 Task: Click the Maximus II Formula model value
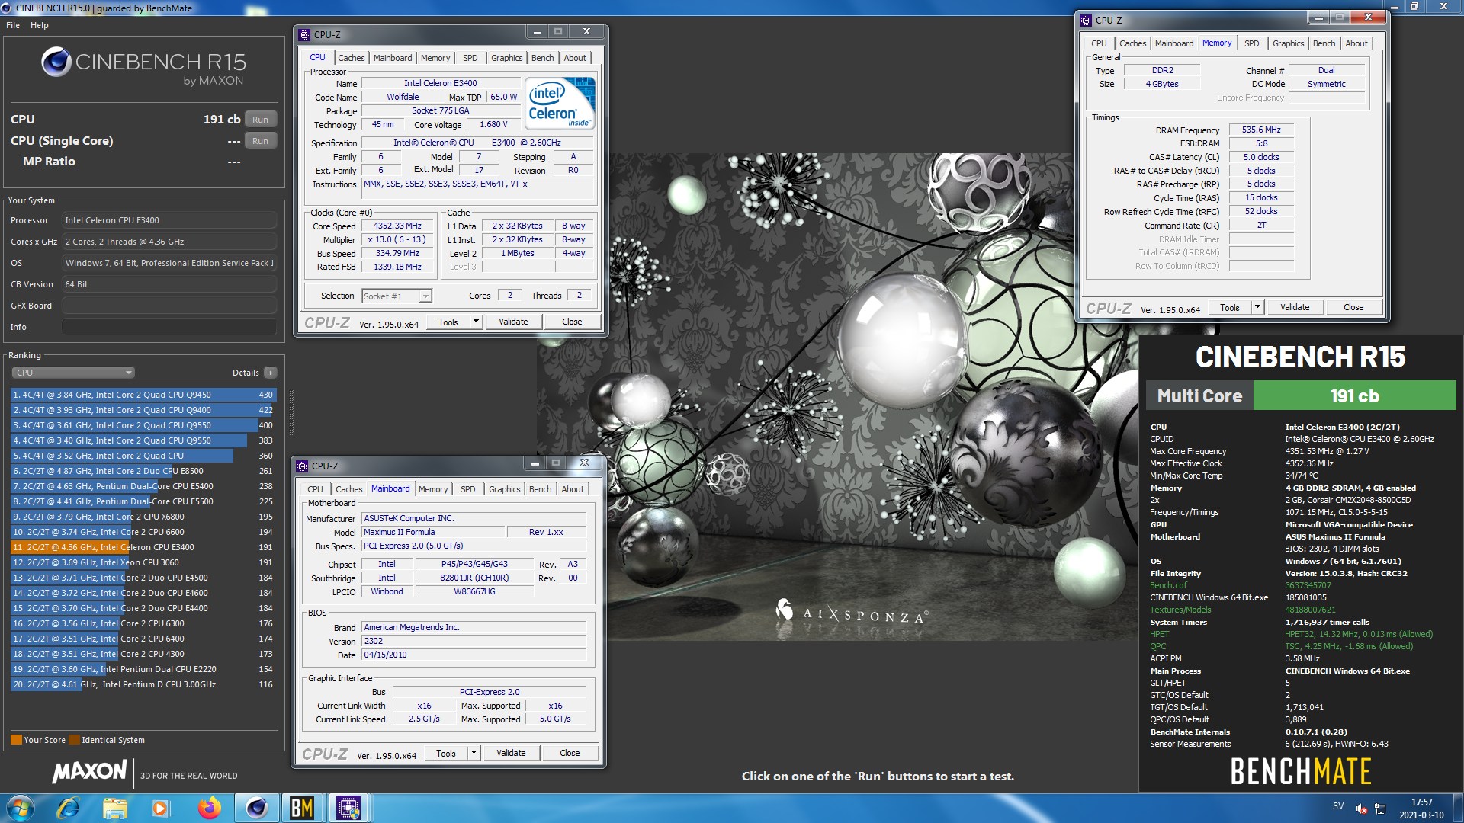(432, 532)
